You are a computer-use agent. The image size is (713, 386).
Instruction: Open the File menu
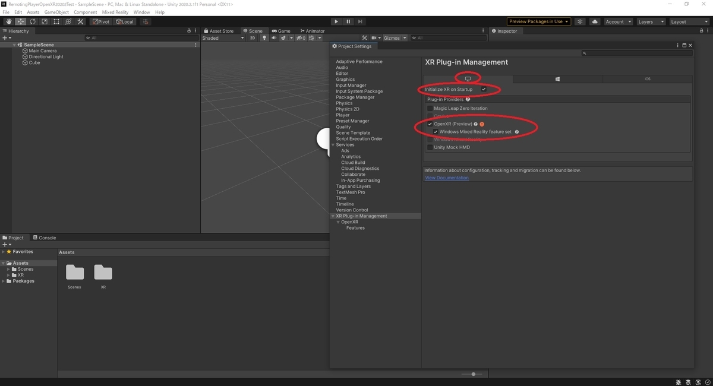(x=6, y=12)
